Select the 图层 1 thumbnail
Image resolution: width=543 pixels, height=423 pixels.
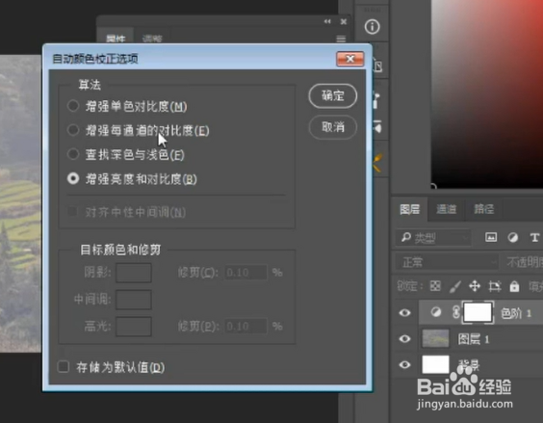point(435,339)
